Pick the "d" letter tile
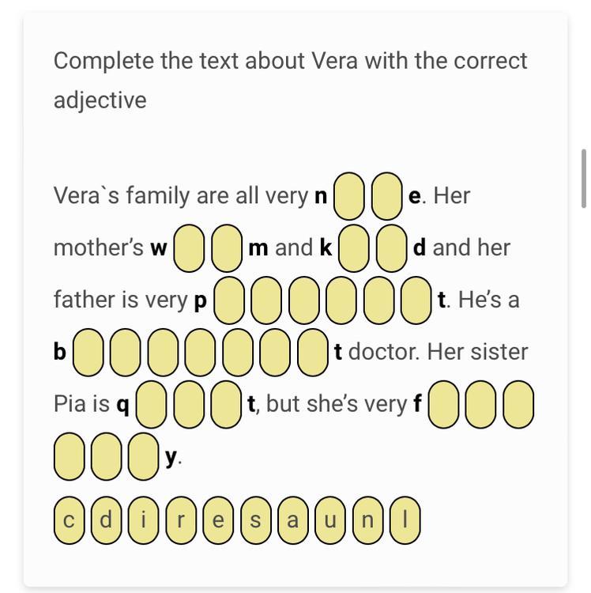591x593 pixels. (x=107, y=521)
